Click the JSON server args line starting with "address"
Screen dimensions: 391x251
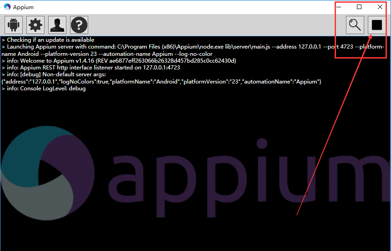161,82
